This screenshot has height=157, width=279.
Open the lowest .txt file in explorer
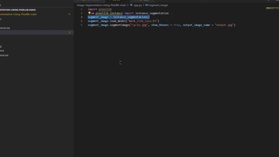[x=4, y=55]
